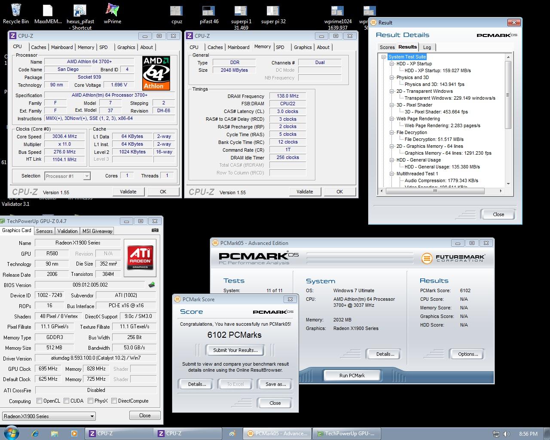Image resolution: width=550 pixels, height=440 pixels.
Task: Click the volume speaker tray icon
Action: tap(507, 434)
